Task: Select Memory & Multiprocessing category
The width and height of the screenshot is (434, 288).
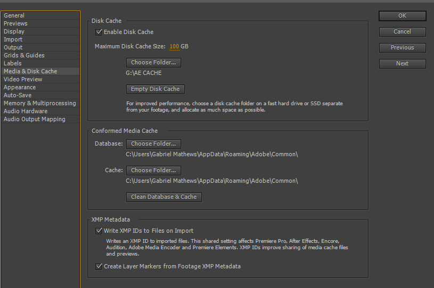Action: click(x=40, y=104)
